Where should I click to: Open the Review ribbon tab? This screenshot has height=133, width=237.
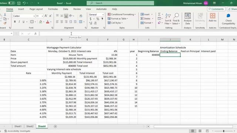point(77,9)
